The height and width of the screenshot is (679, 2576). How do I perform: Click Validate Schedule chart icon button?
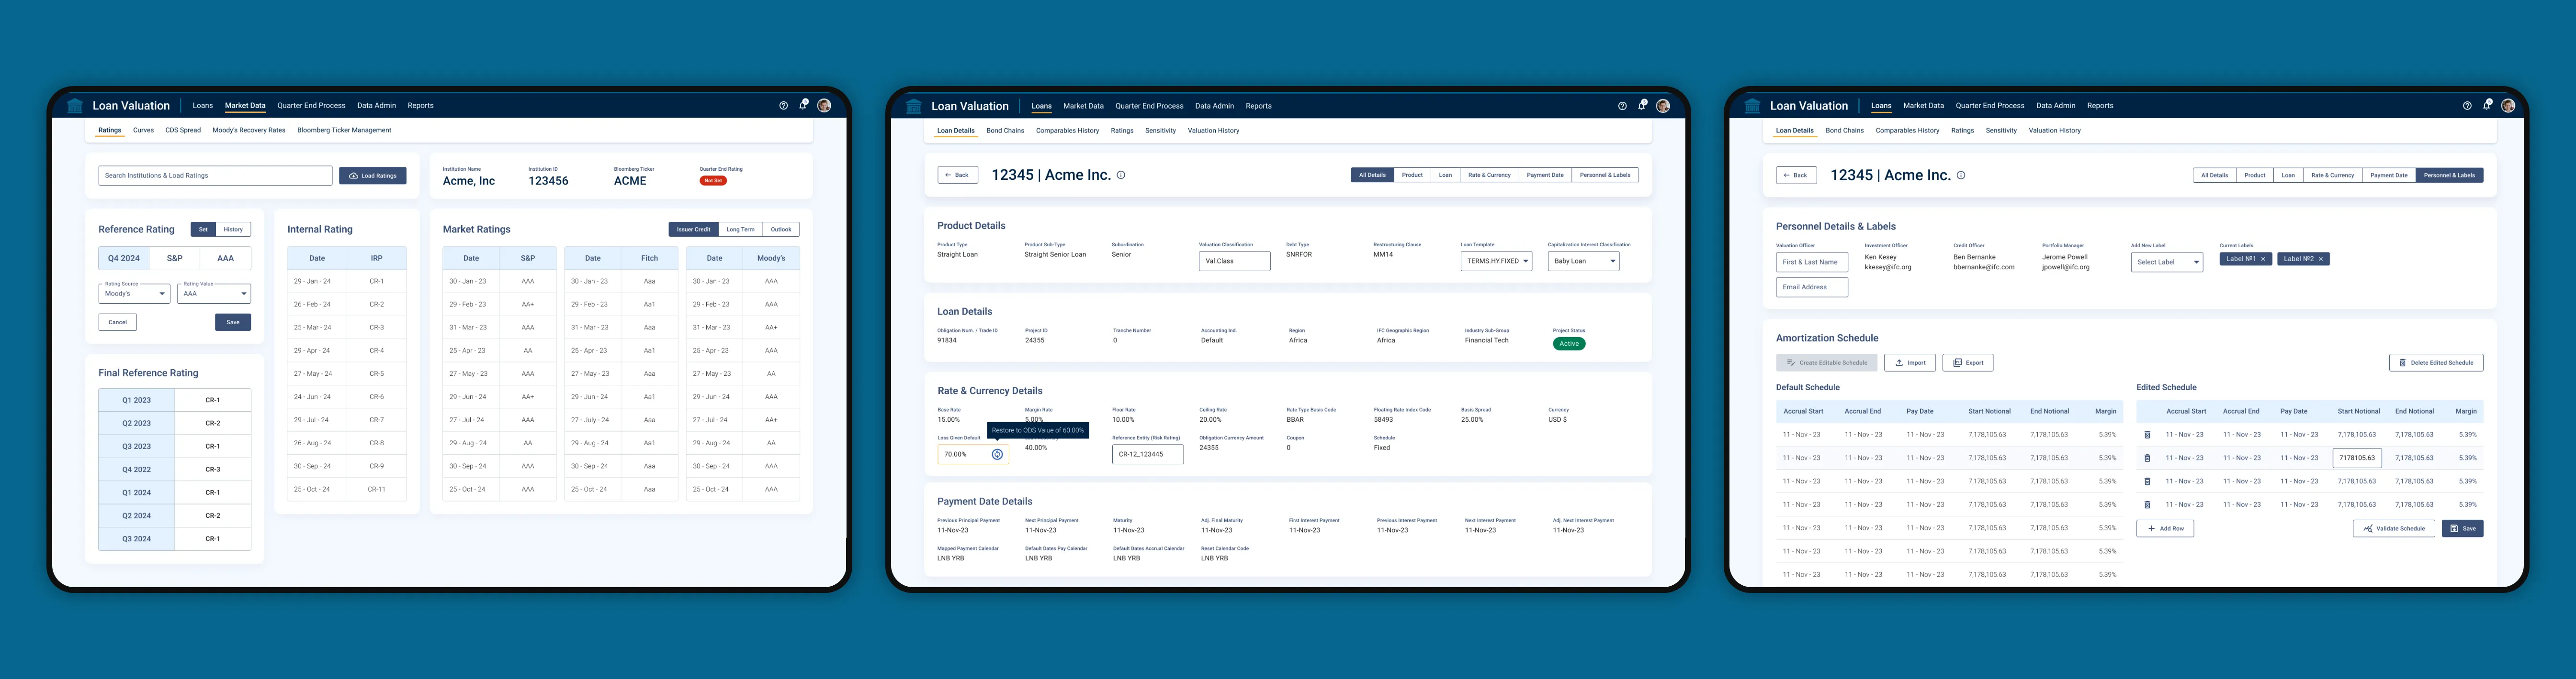(x=2393, y=528)
